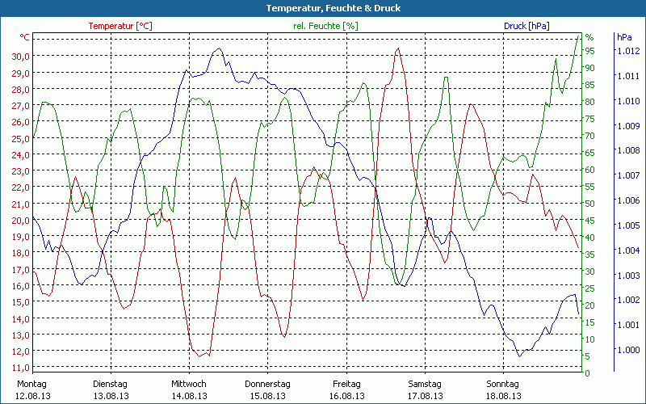Select the blue 'Druck [hPa]' legend label
Viewport: 646px width, 404px height.
(526, 26)
